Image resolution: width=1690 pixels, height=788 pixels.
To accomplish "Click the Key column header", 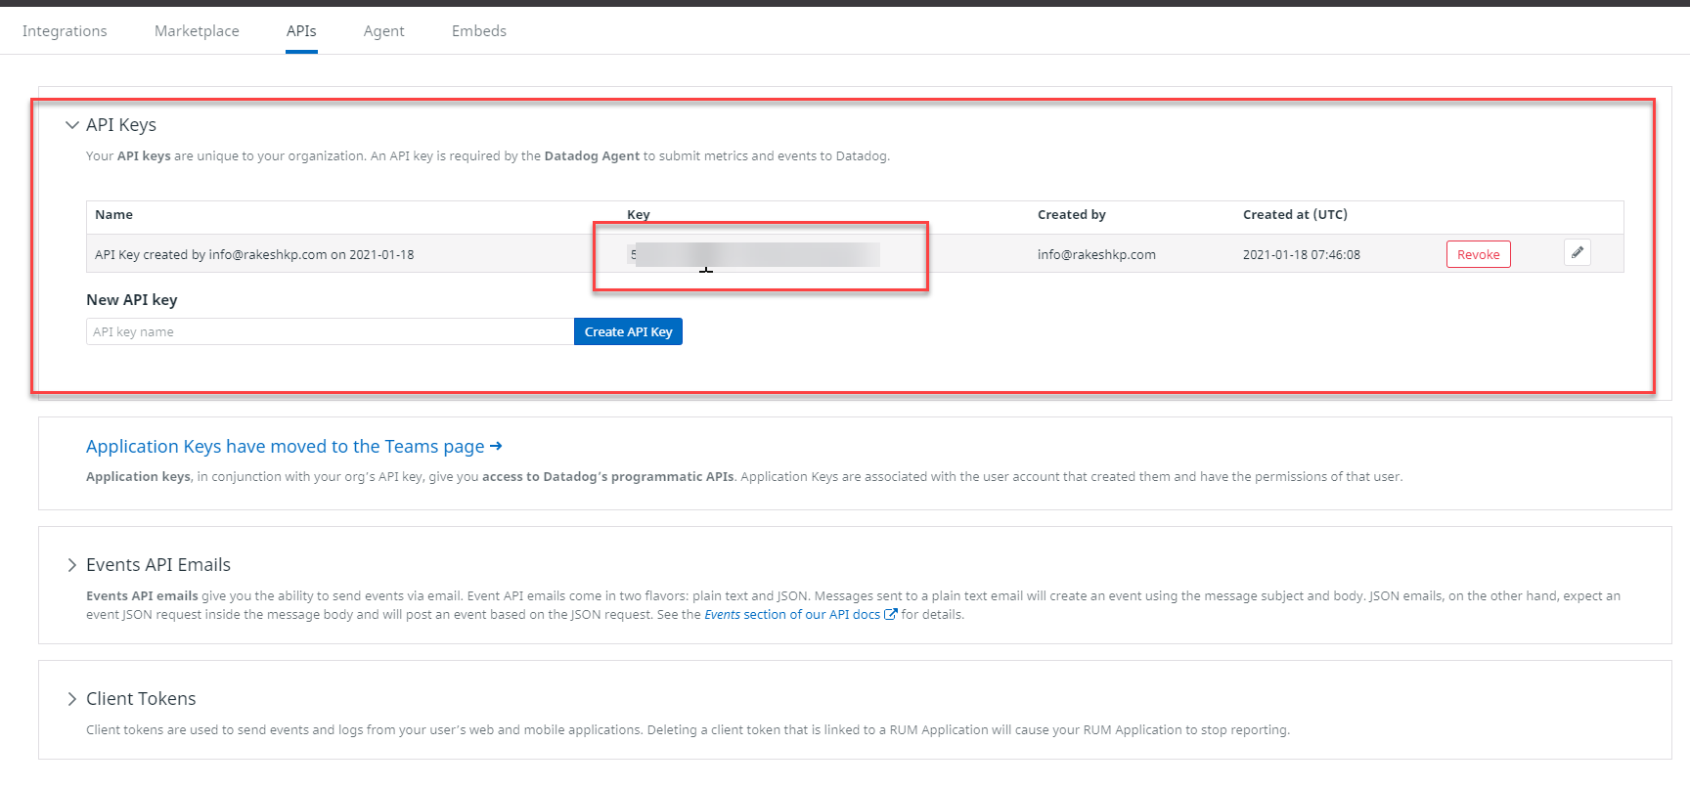I will point(638,215).
